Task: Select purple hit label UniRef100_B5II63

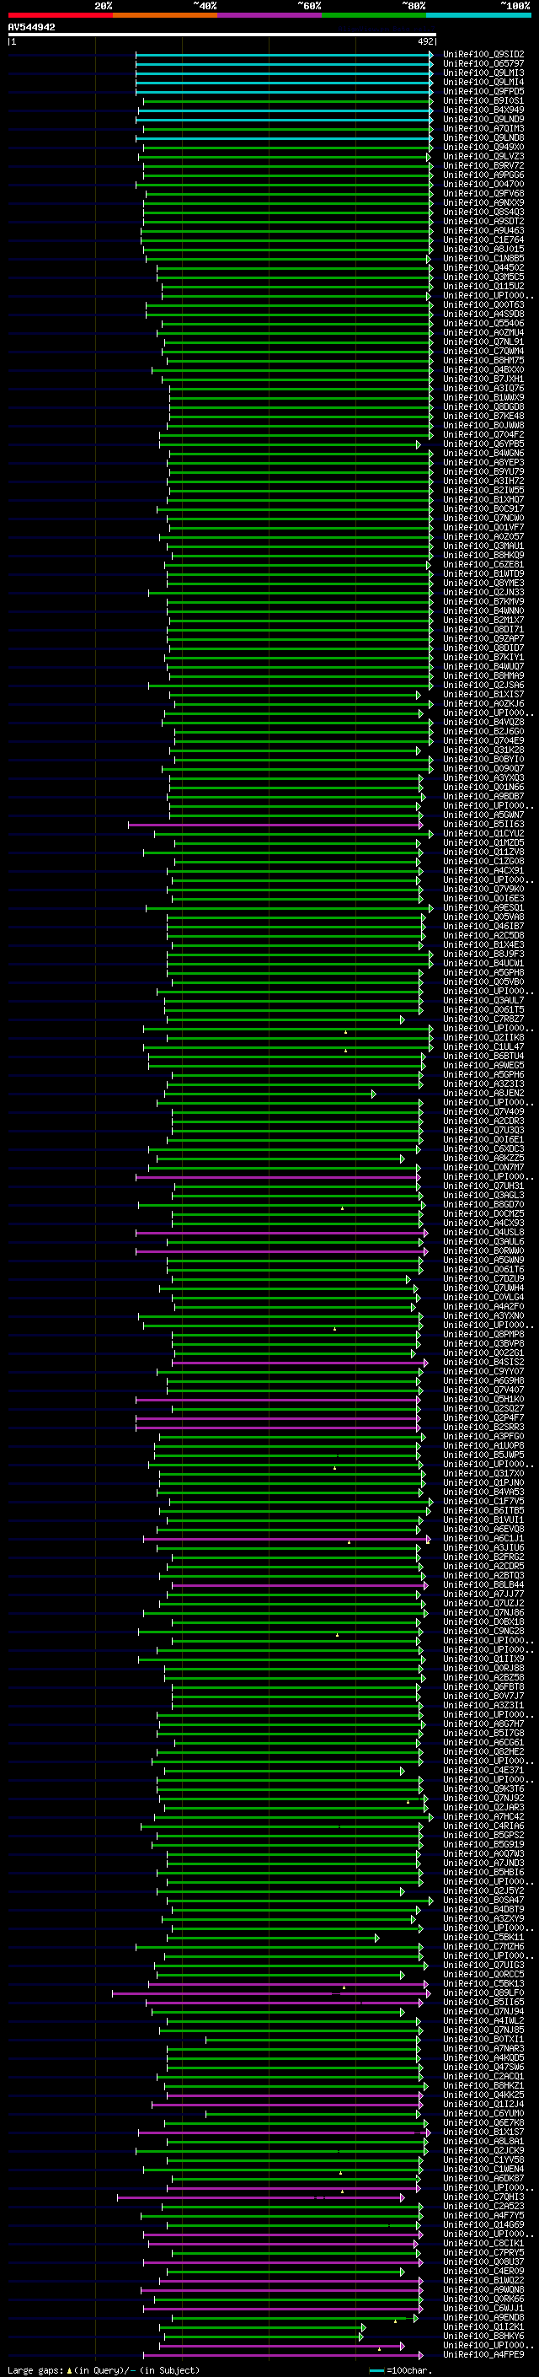Action: pyautogui.click(x=483, y=824)
